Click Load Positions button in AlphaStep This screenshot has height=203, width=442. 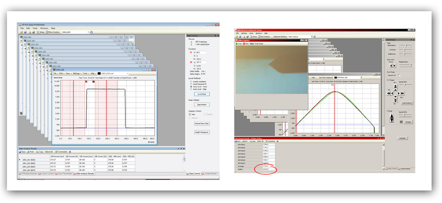[x=407, y=103]
